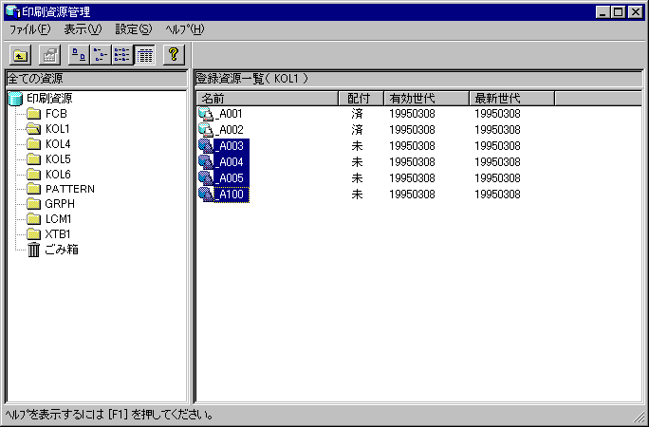Screen dimensions: 649x427
Task: Click the FCB folder icon
Action: [x=33, y=114]
